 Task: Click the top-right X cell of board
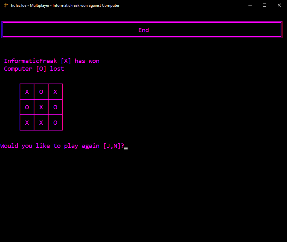(x=55, y=92)
